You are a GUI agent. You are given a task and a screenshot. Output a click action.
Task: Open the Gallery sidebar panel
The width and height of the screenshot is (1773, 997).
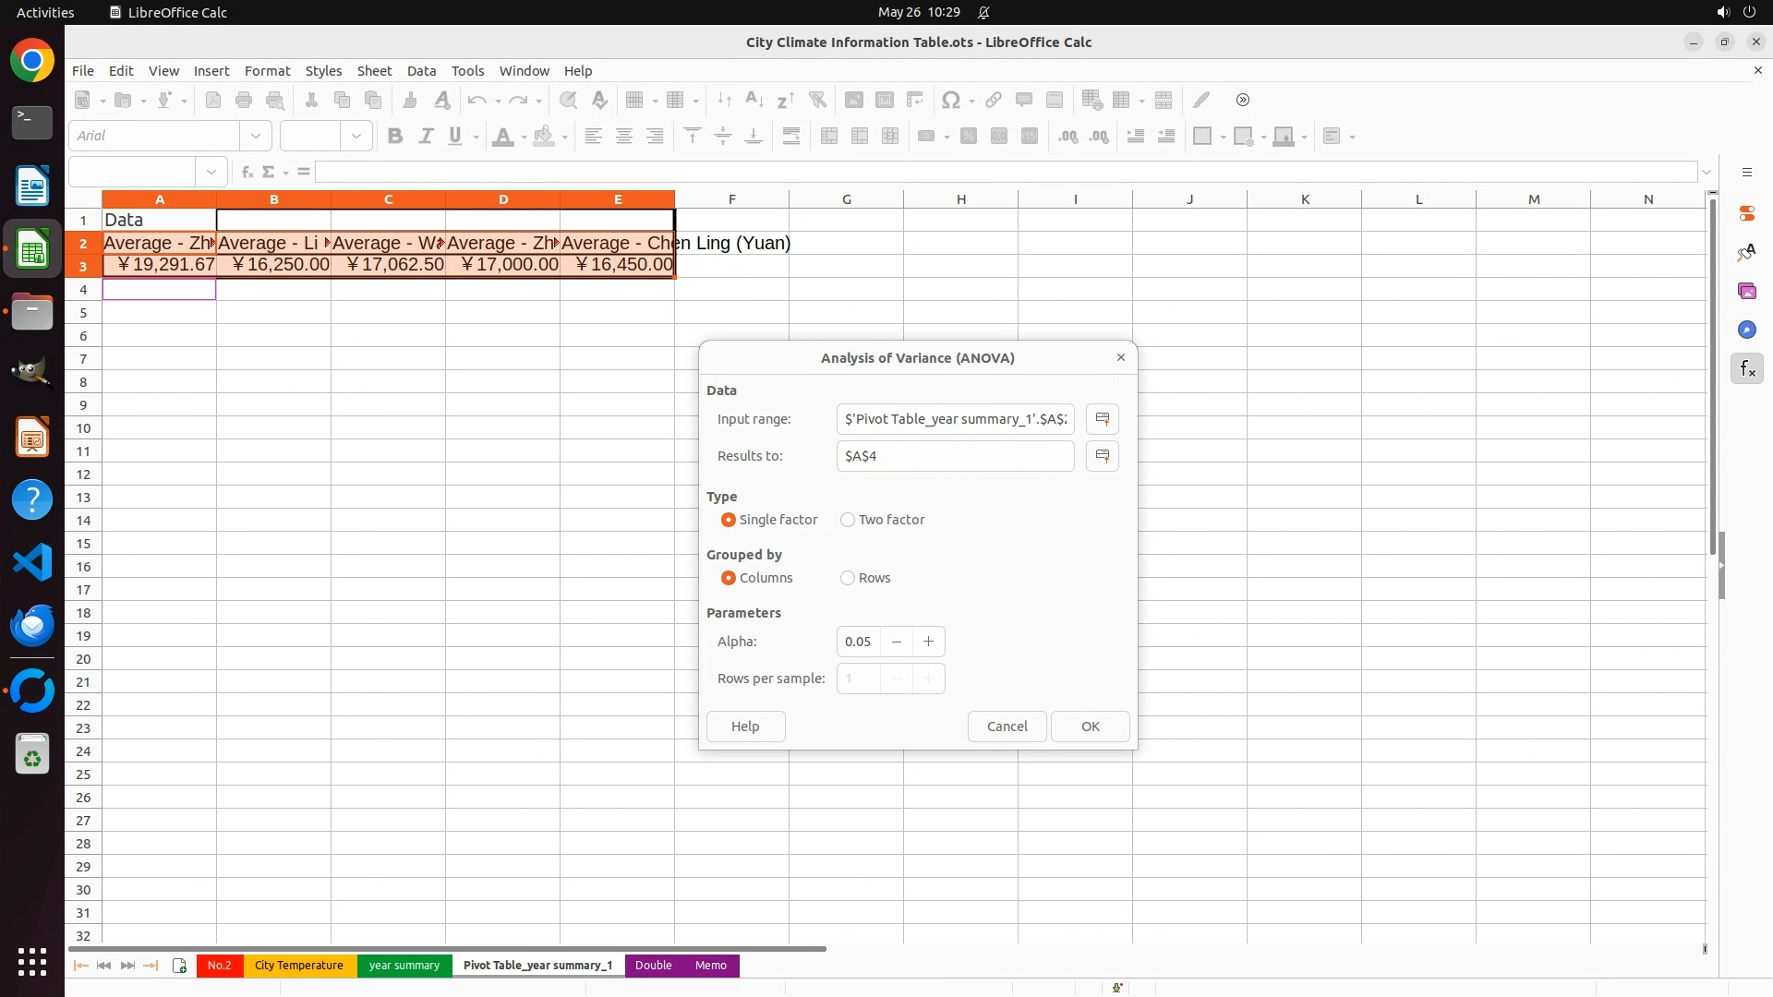[1746, 292]
